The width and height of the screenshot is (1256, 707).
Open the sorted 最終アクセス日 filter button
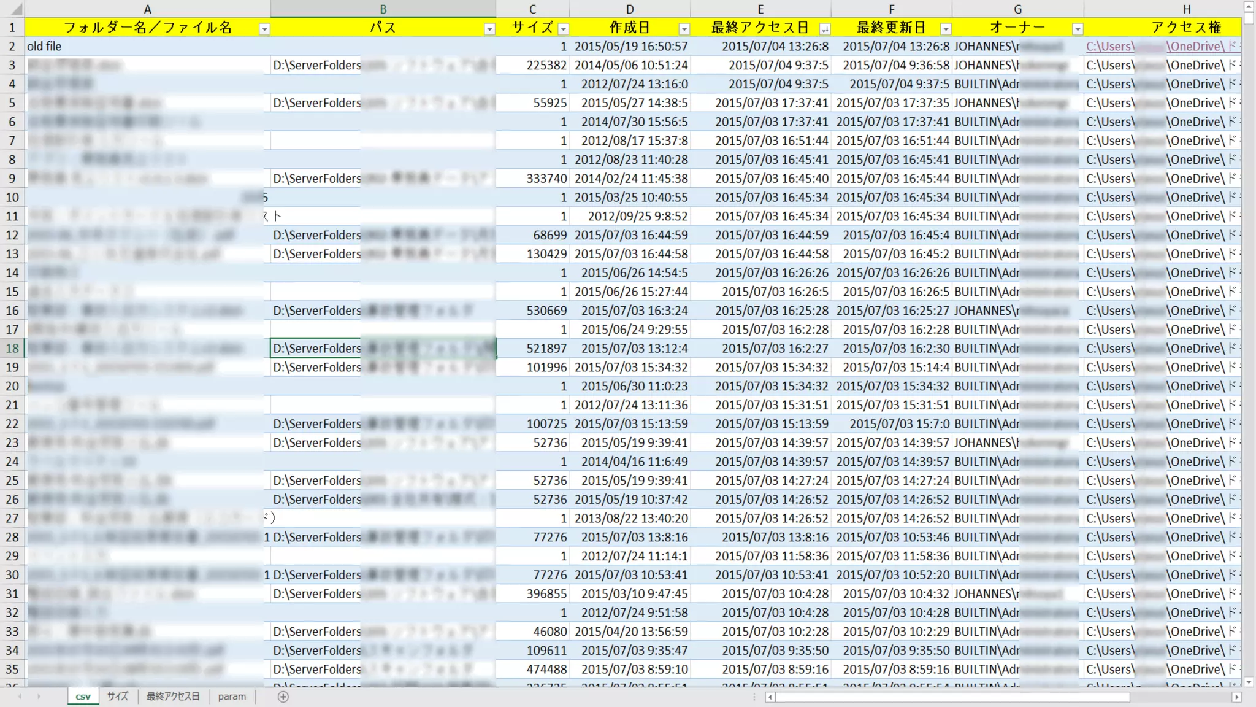coord(825,29)
